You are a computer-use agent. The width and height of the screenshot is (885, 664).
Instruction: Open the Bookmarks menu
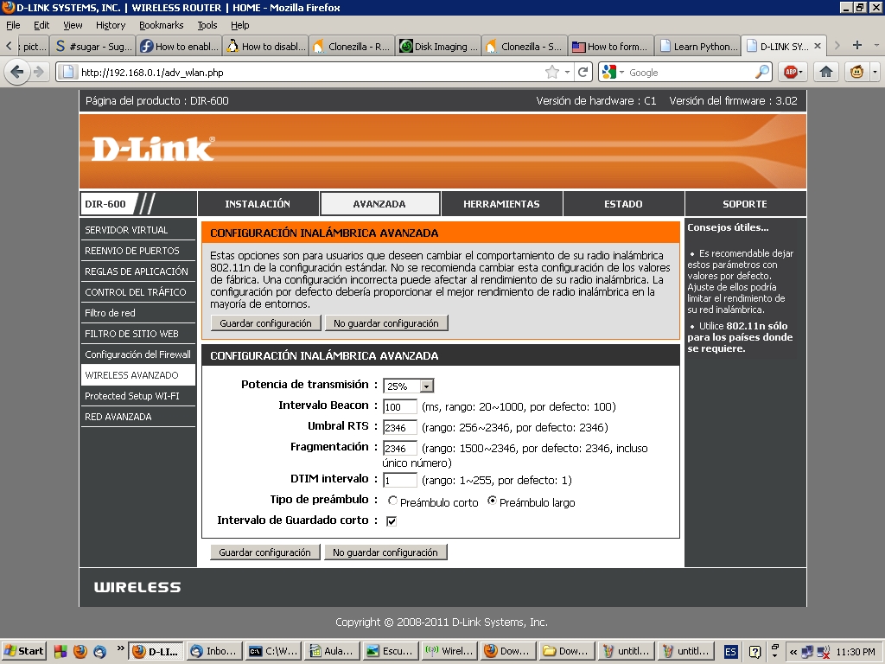161,25
